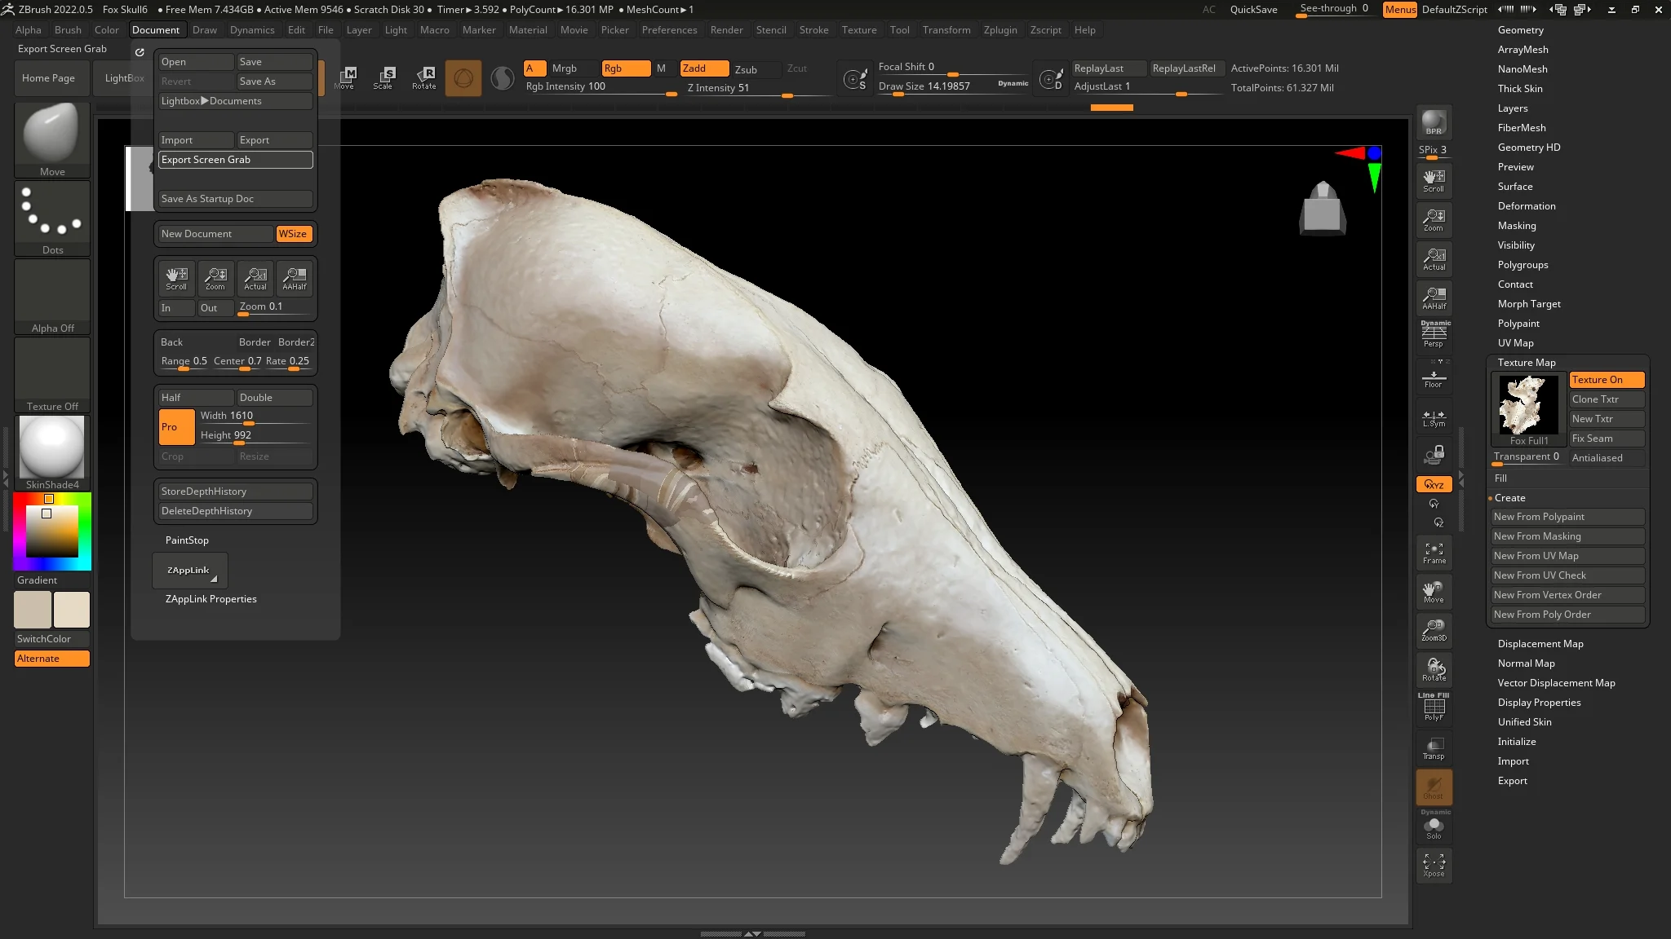
Task: Adjust the Document Width slider
Action: 255,417
